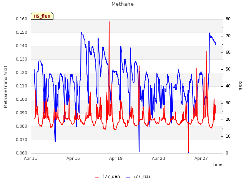Click the Apr 27 x-axis label
The width and height of the screenshot is (246, 184).
point(201,158)
